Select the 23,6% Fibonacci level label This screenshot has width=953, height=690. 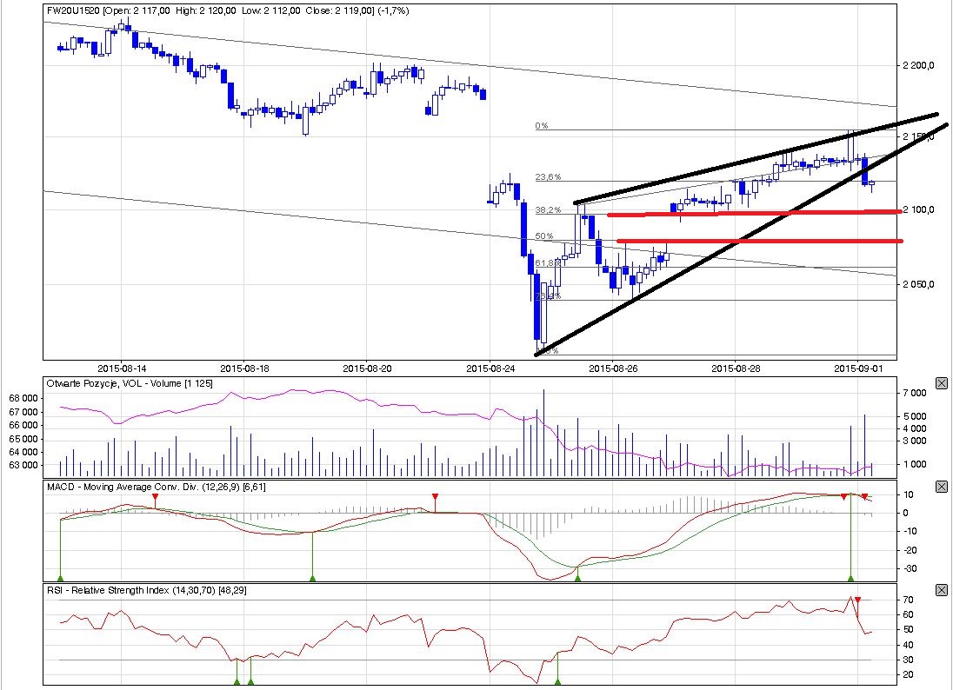pyautogui.click(x=548, y=176)
